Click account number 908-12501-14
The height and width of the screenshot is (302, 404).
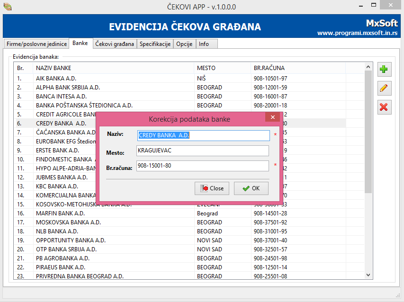click(270, 267)
